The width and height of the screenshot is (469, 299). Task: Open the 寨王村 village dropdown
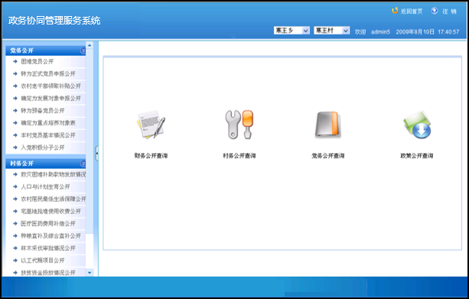332,31
